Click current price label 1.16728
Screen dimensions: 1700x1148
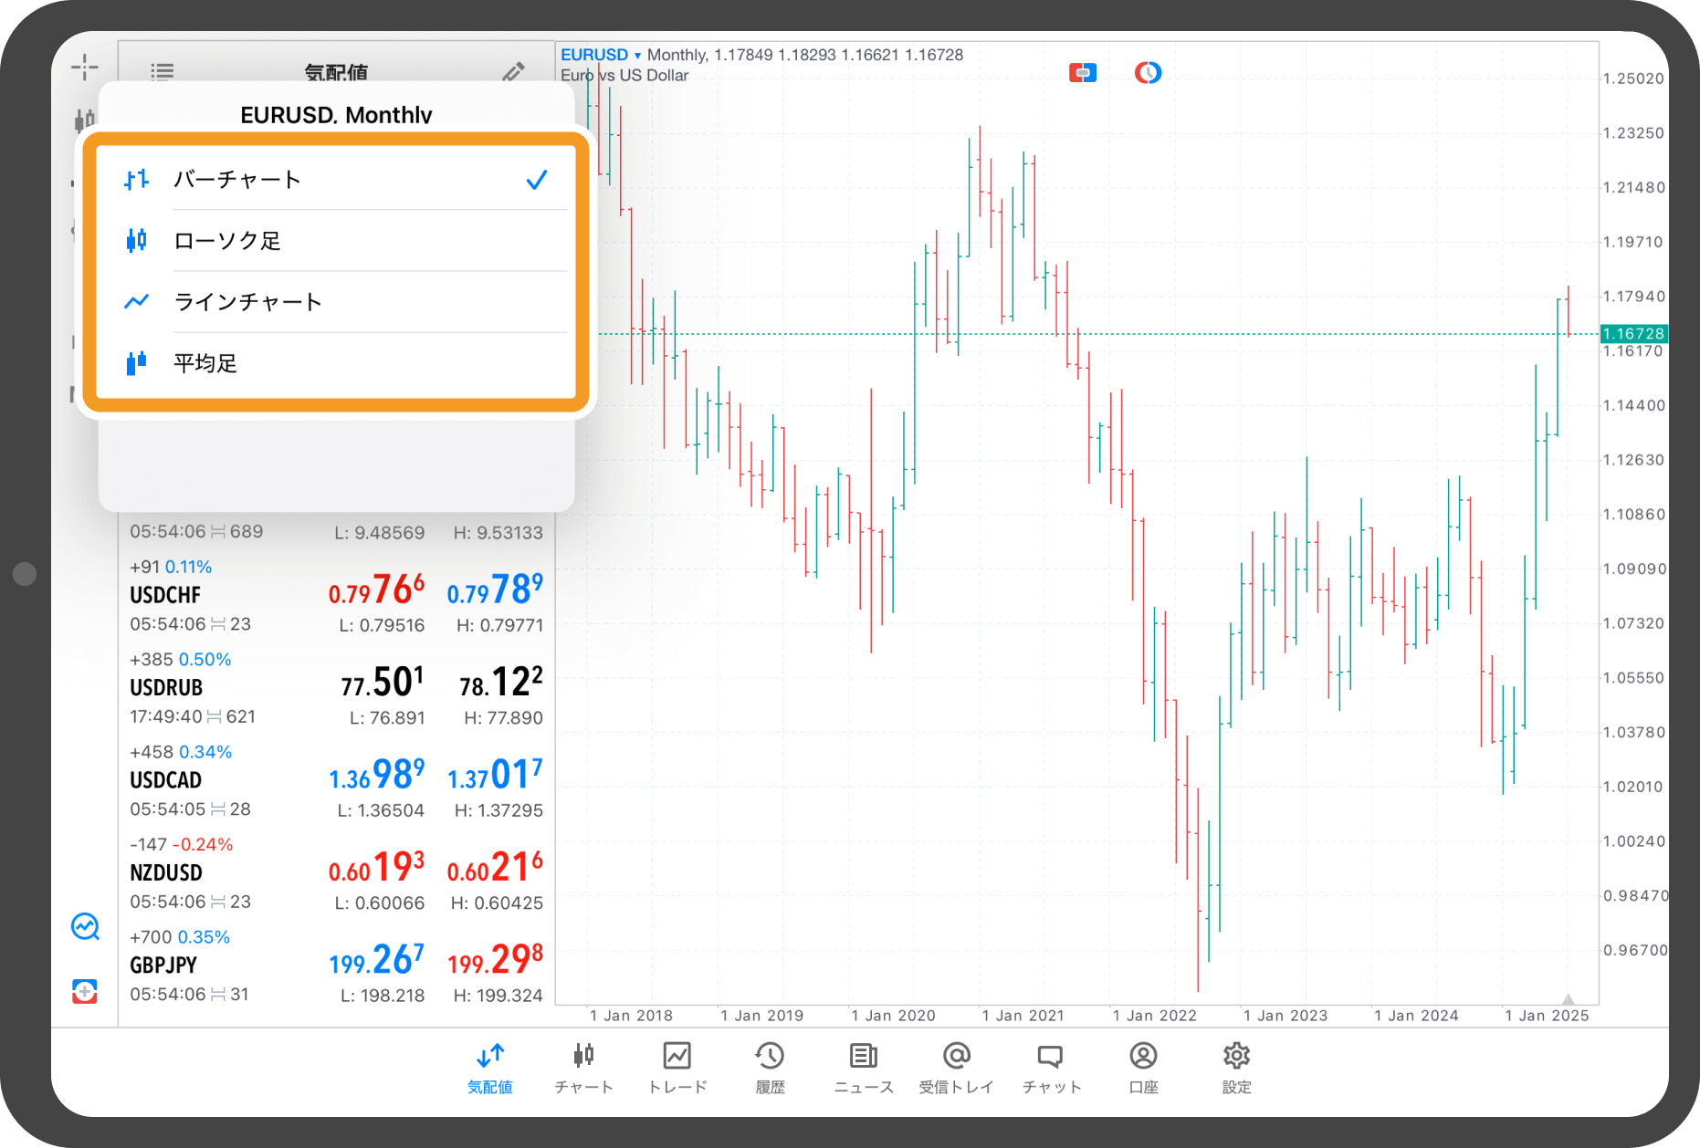coord(1633,333)
